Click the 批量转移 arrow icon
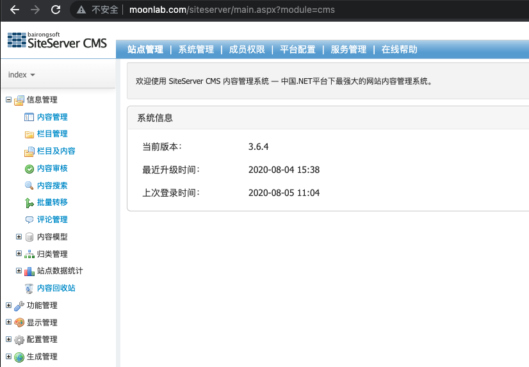The height and width of the screenshot is (367, 529). [29, 203]
